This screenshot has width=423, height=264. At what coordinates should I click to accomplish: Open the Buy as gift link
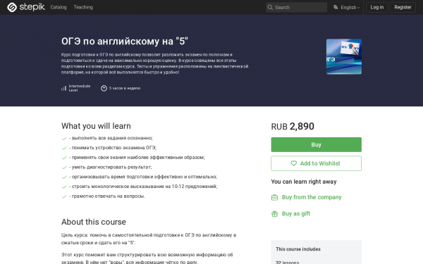296,213
